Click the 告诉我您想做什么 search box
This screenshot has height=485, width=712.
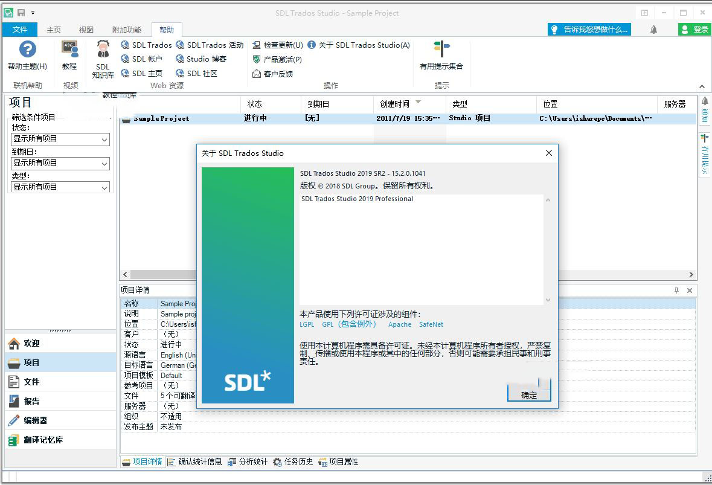[x=589, y=29]
